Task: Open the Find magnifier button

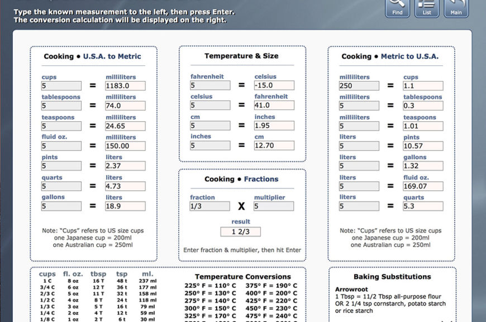Action: click(397, 8)
